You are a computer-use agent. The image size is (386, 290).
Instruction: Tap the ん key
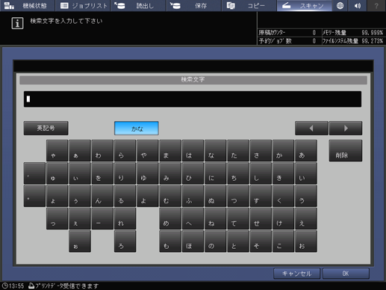(x=102, y=196)
